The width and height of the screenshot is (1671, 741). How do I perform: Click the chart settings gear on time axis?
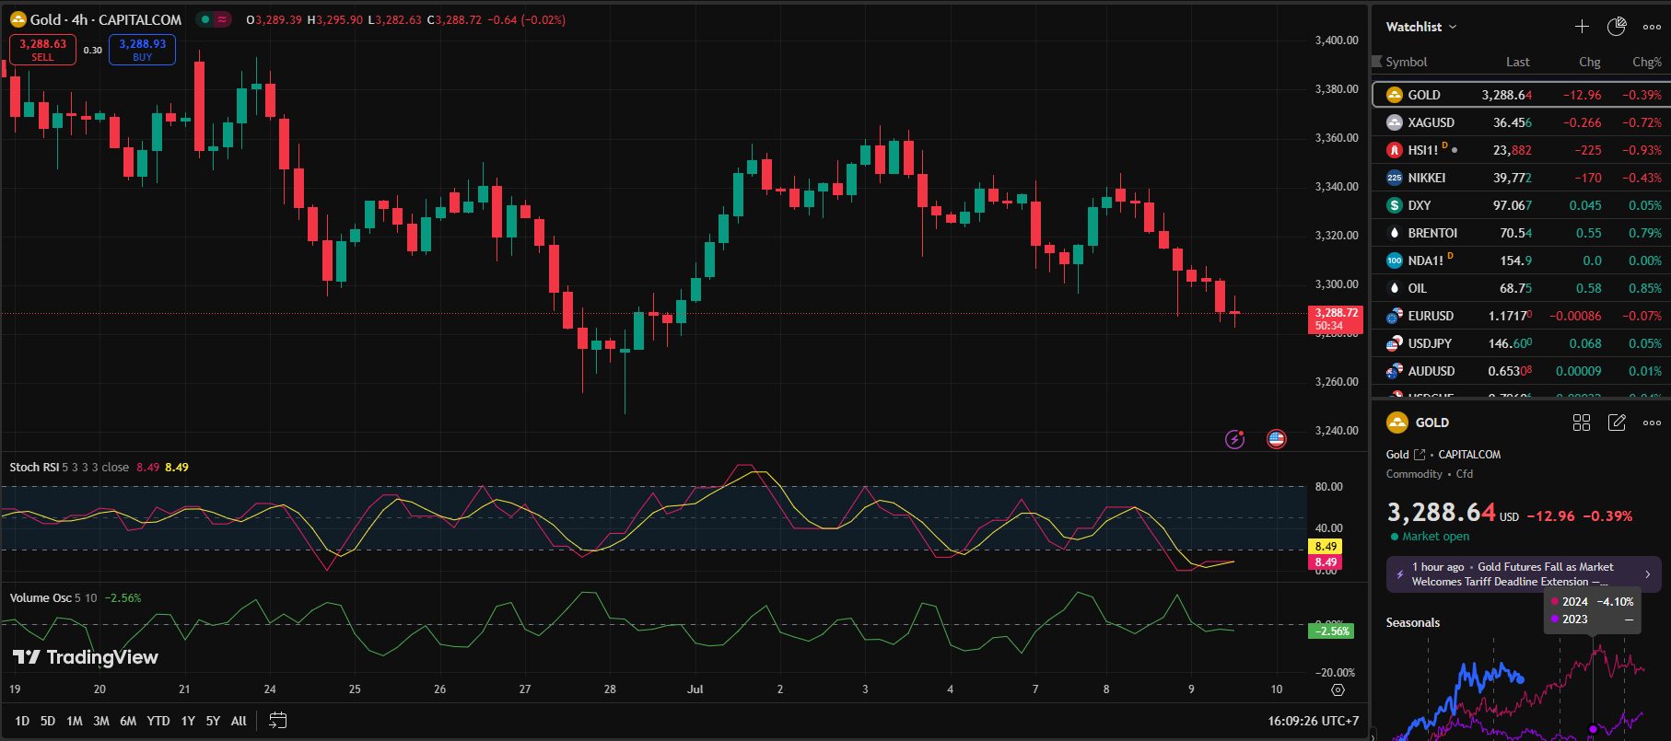[1338, 689]
